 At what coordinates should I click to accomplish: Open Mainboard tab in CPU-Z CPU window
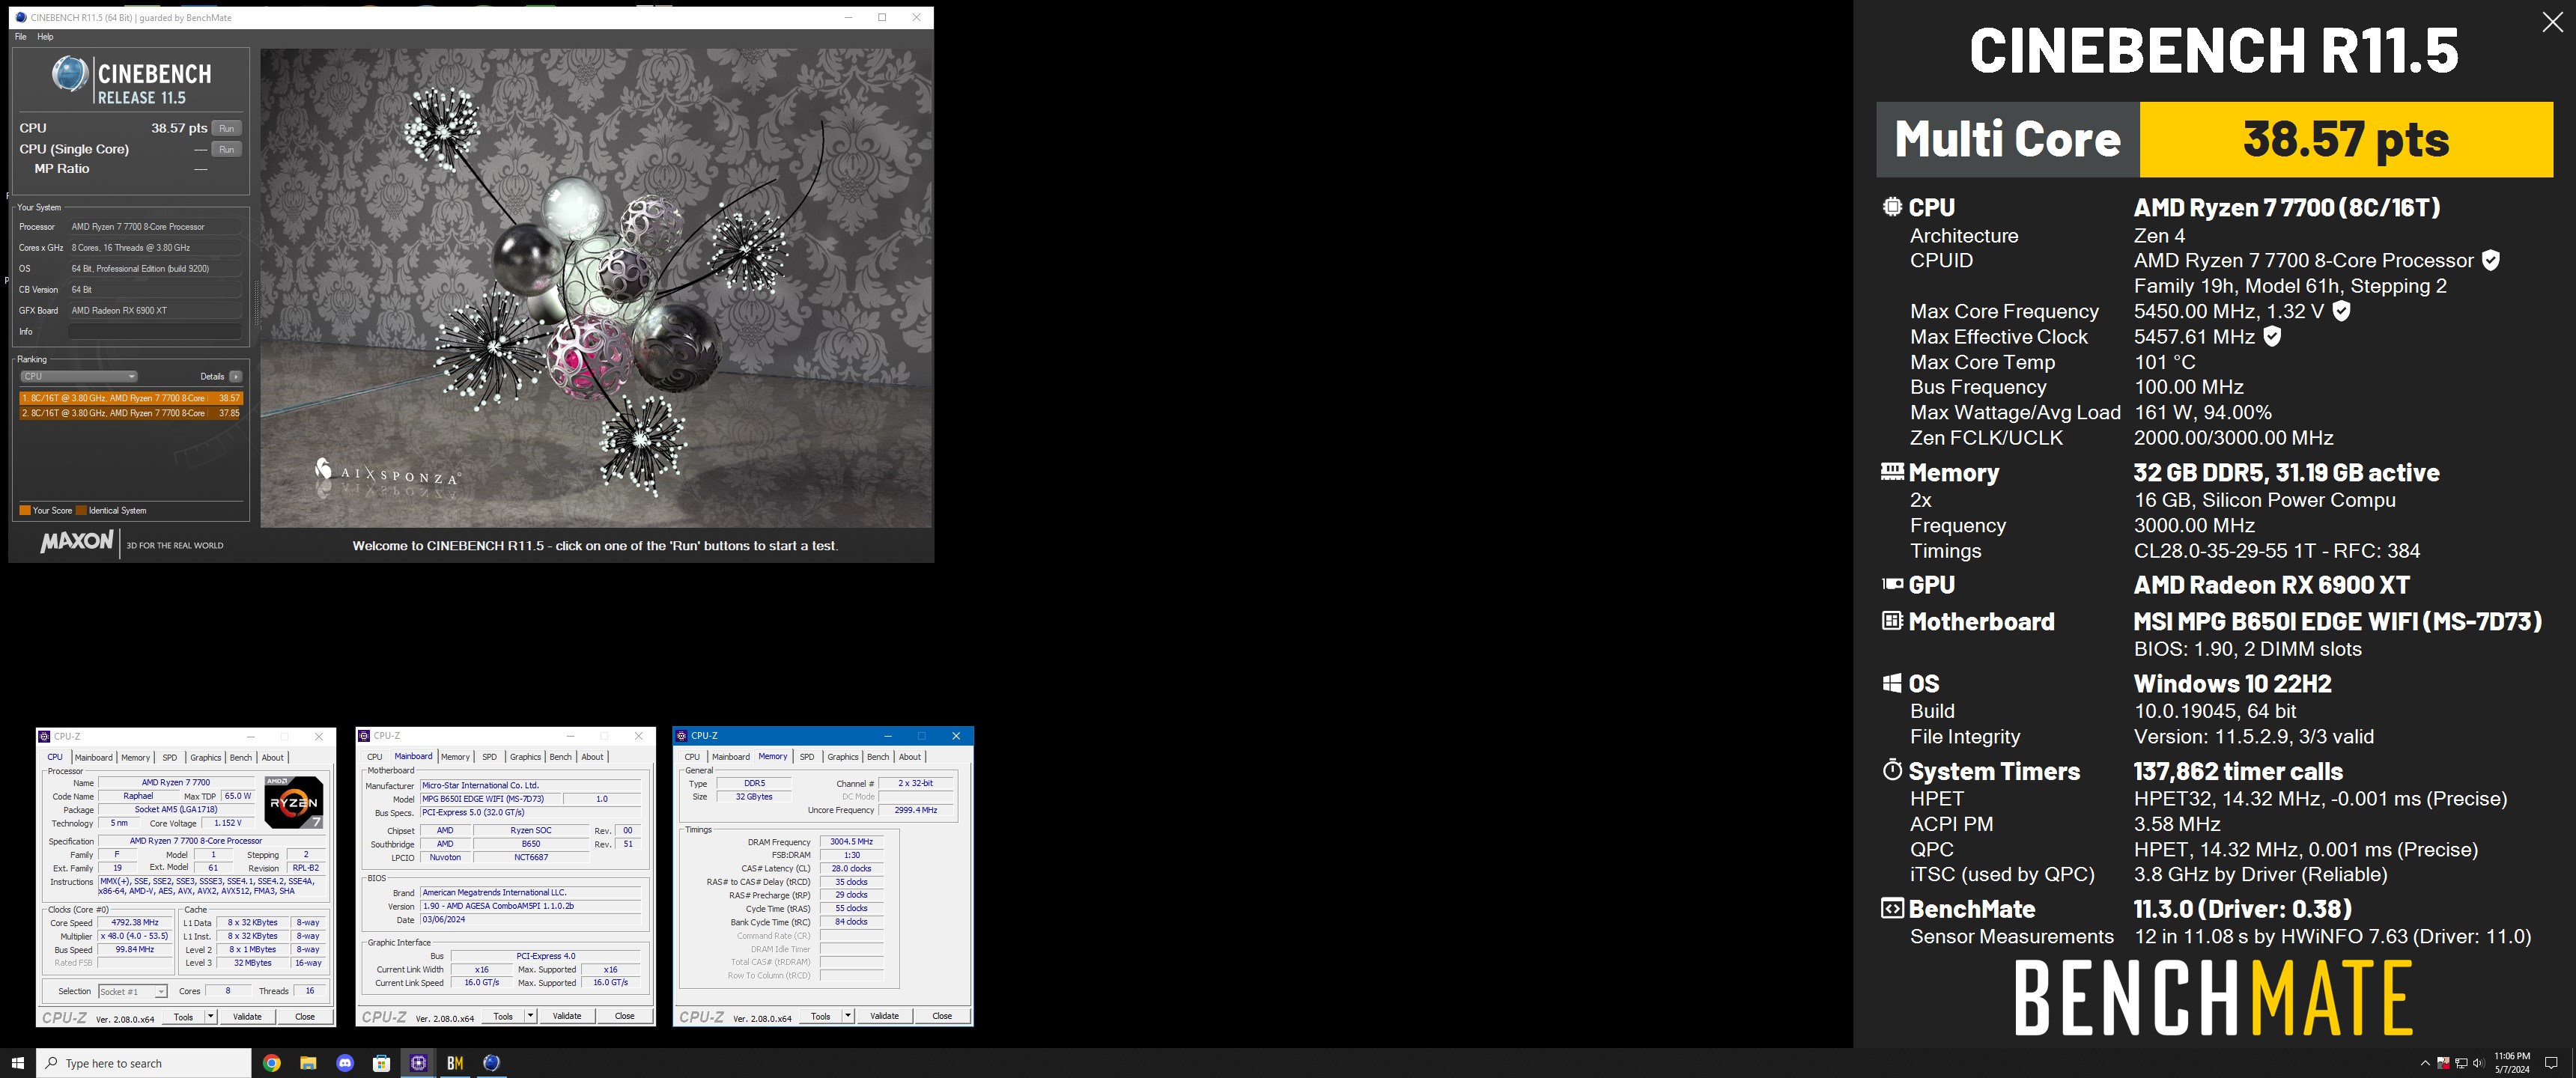(94, 757)
